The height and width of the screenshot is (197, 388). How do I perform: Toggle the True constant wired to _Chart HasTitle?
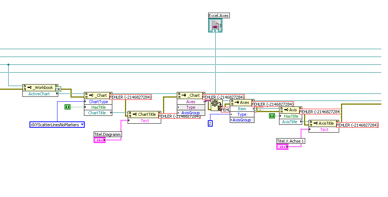[67, 107]
